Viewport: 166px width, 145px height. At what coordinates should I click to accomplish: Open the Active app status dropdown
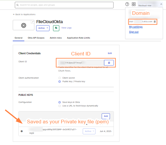pyautogui.click(x=43, y=28)
